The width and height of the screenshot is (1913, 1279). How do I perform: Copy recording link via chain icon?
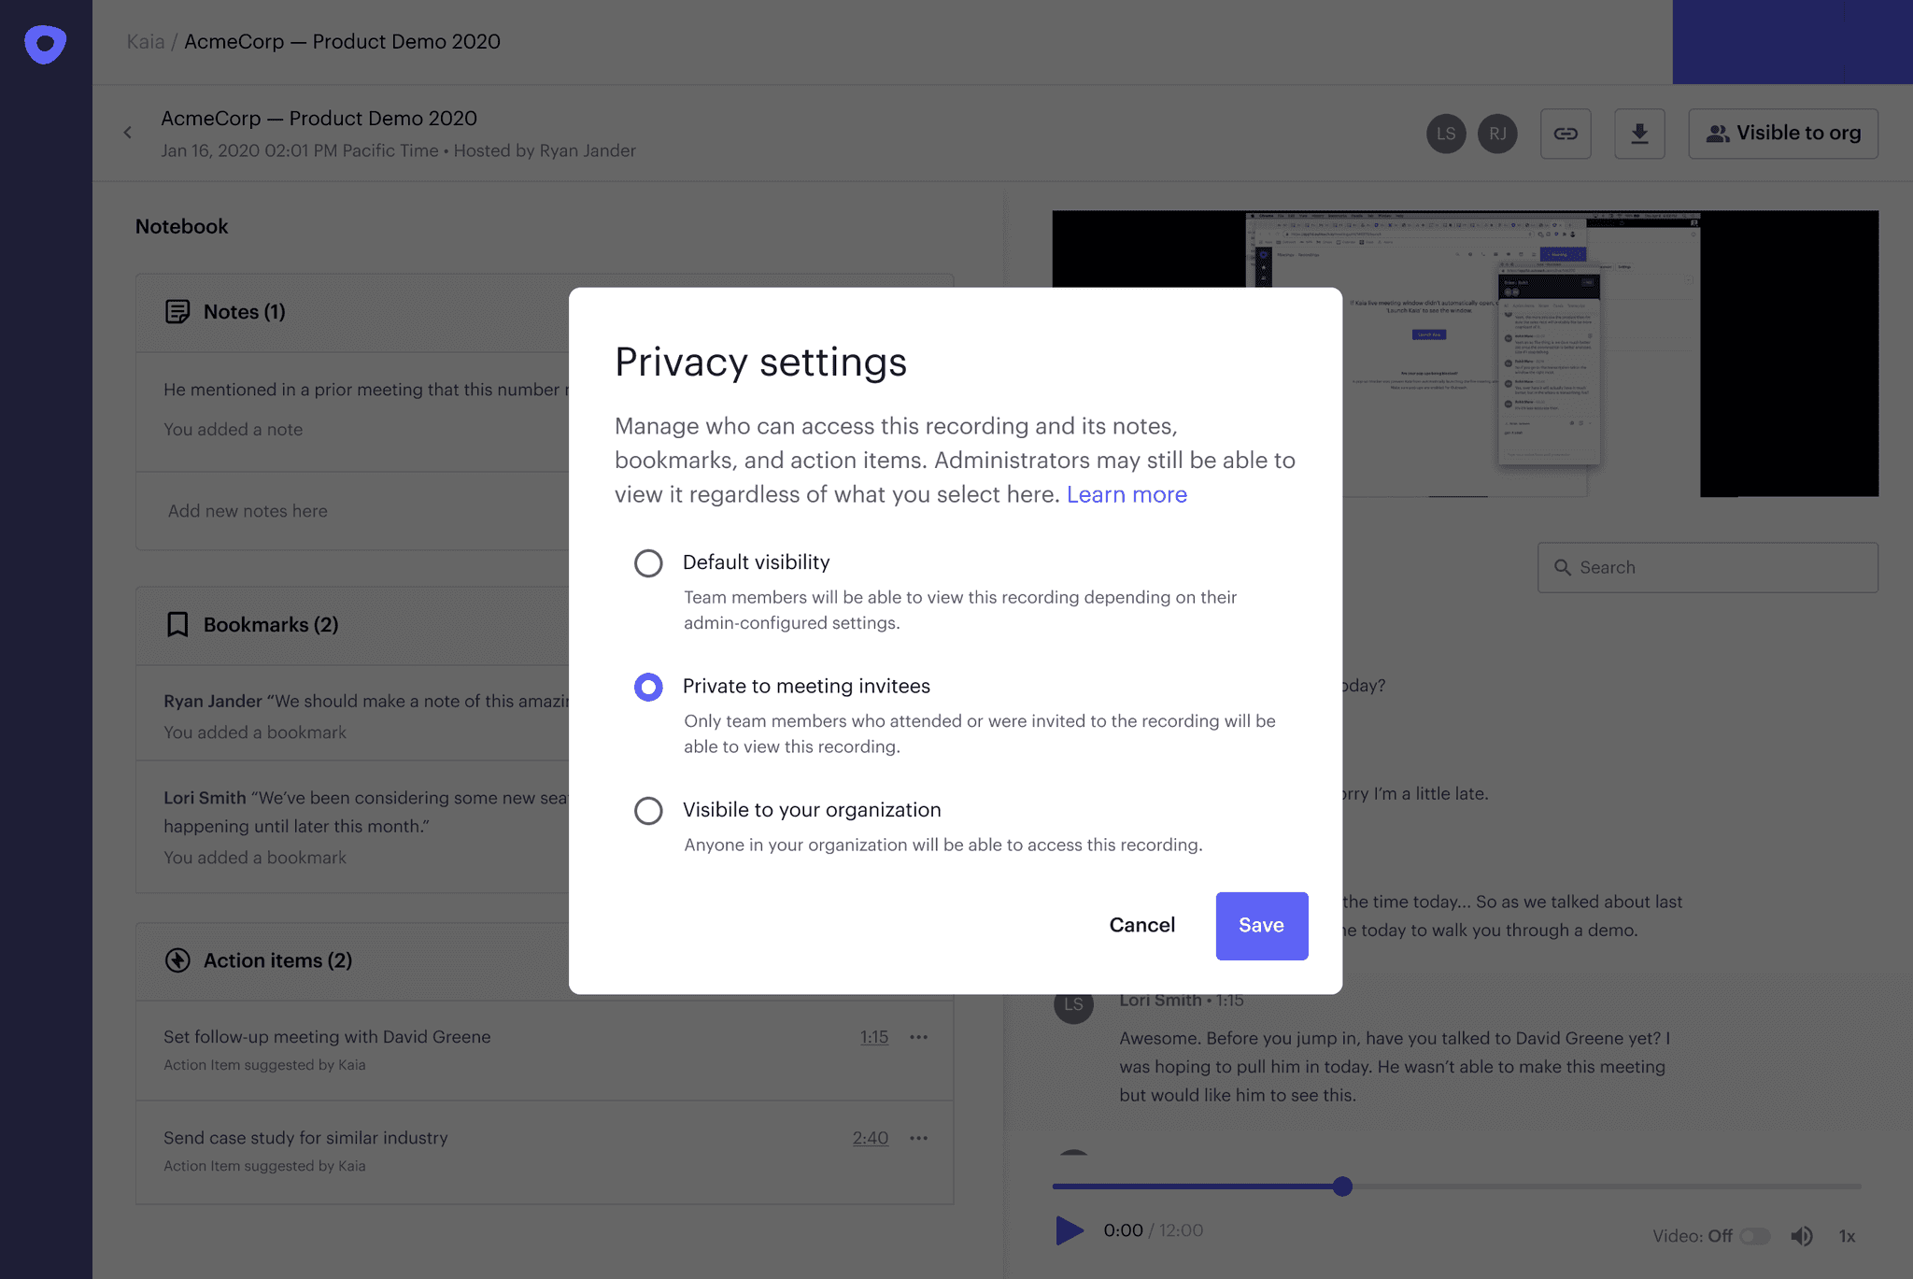click(x=1566, y=134)
